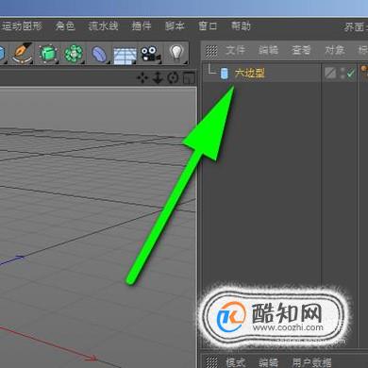
Task: Toggle the editor visibility dots for 六边型
Action: [342, 74]
